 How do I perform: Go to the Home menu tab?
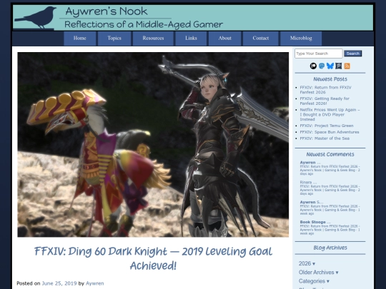click(x=80, y=39)
